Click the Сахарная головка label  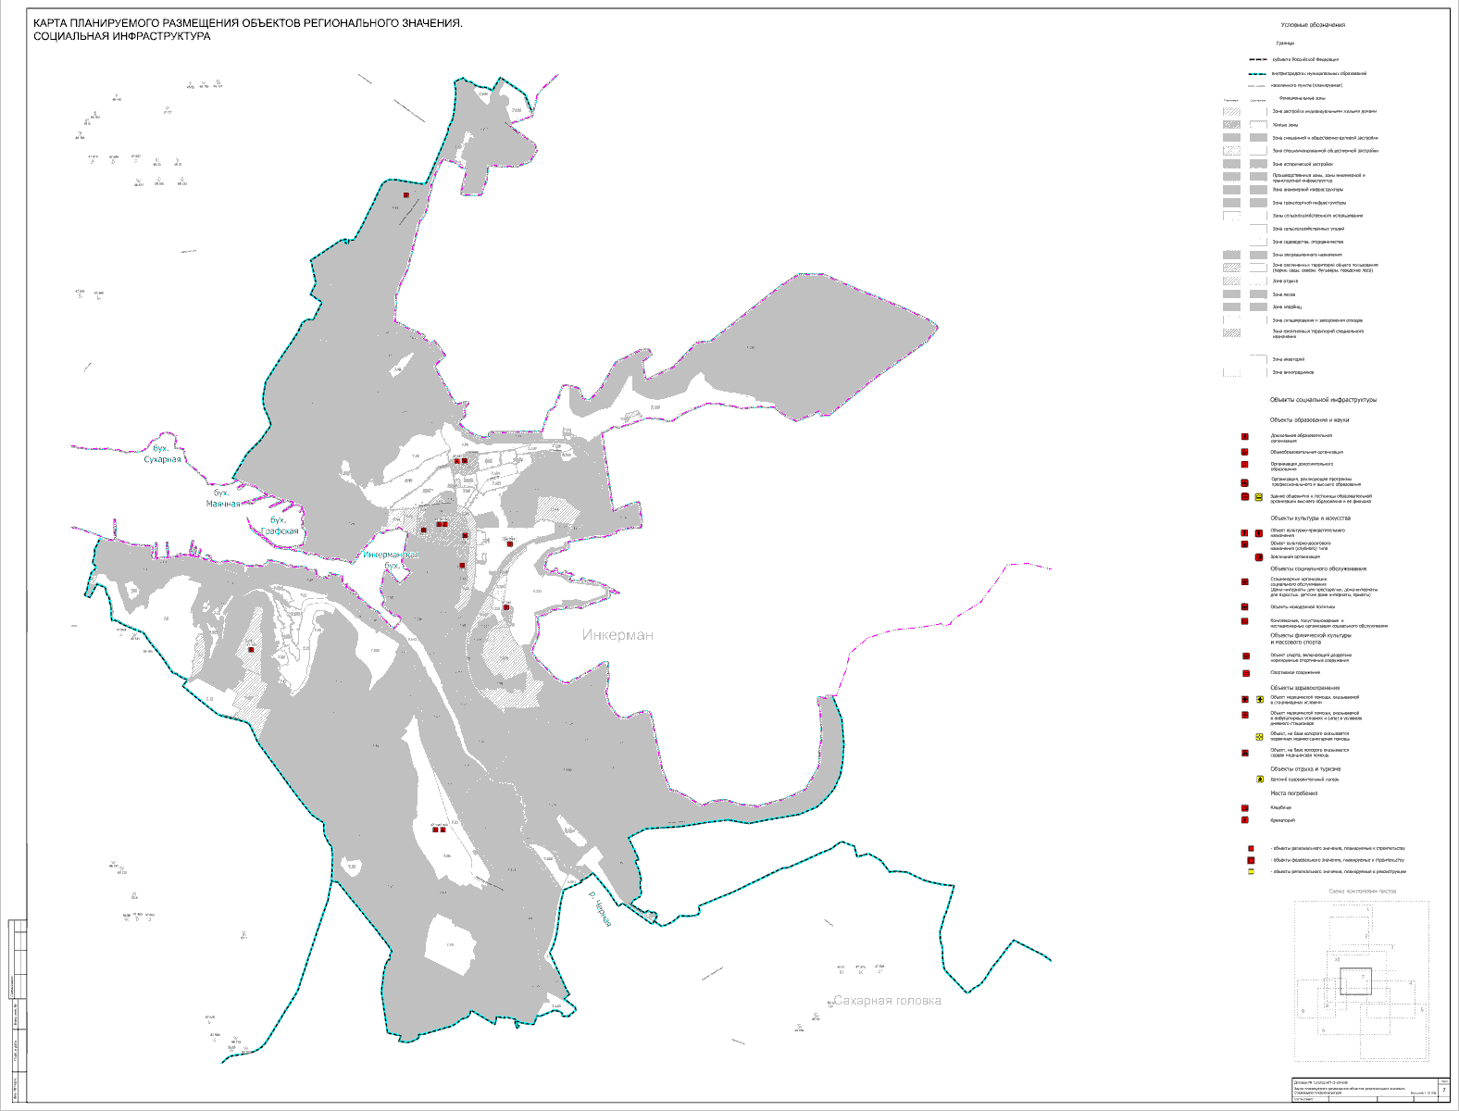(x=887, y=1001)
